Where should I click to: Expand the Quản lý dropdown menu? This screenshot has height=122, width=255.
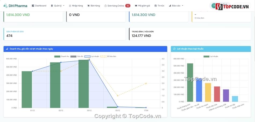[x=57, y=6]
